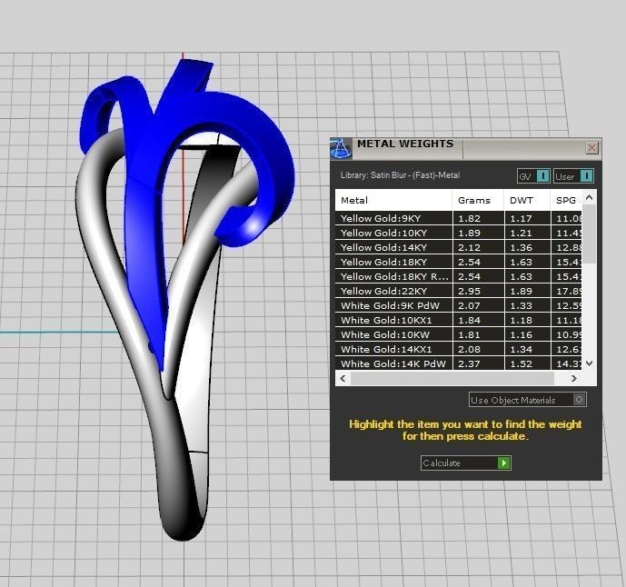Screen dimensions: 626x587
Task: Click the 1.82 grams value for 9KY
Action: coord(469,218)
